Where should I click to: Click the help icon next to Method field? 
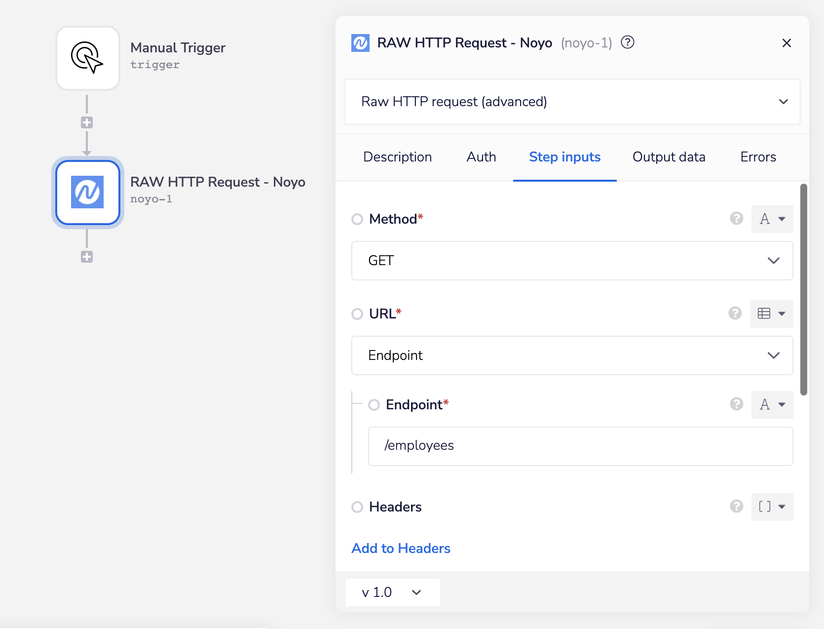[x=736, y=219]
